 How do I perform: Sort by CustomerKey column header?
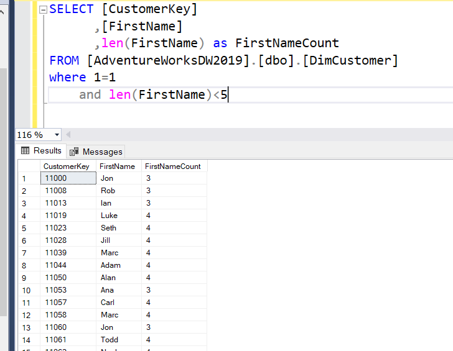click(68, 166)
